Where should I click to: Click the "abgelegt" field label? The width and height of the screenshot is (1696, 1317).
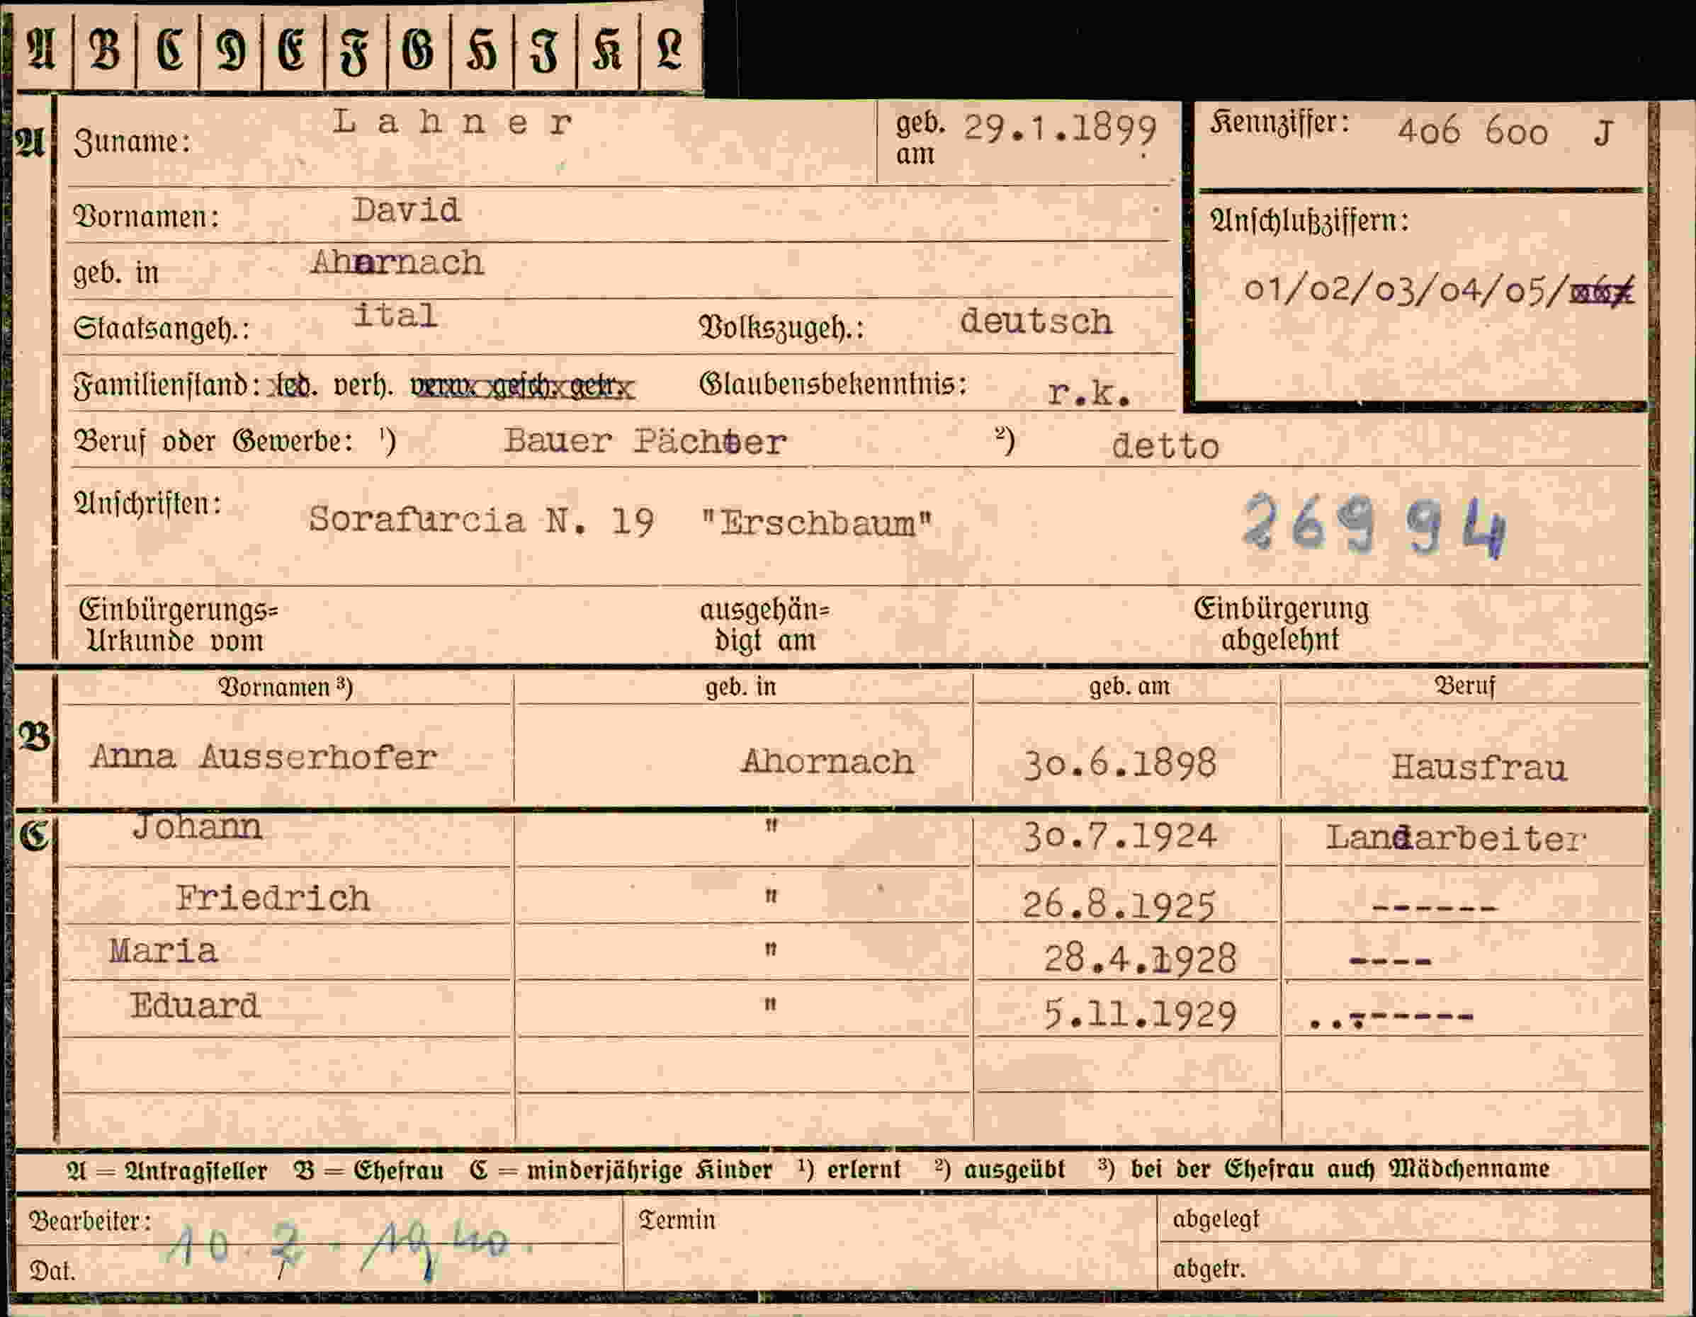1216,1220
